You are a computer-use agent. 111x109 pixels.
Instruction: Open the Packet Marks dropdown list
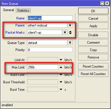click(65, 33)
